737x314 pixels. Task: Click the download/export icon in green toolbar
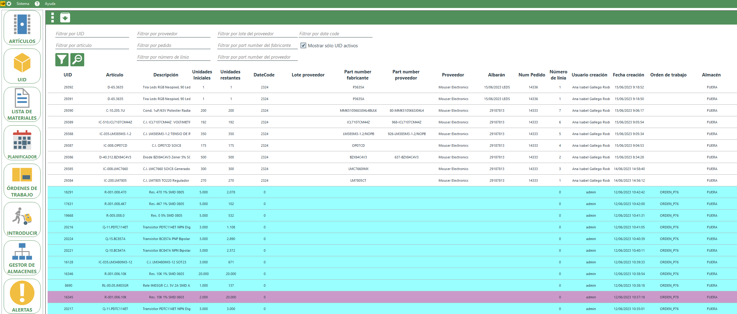65,18
